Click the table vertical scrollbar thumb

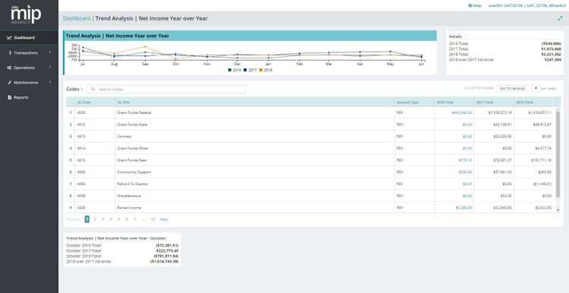pyautogui.click(x=558, y=154)
